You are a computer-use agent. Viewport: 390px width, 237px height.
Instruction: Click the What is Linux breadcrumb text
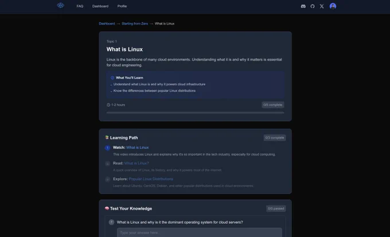[165, 23]
